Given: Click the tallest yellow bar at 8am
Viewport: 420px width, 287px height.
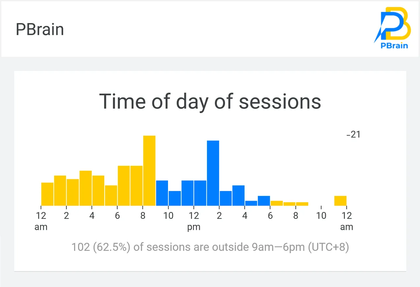Looking at the screenshot, I should [149, 171].
